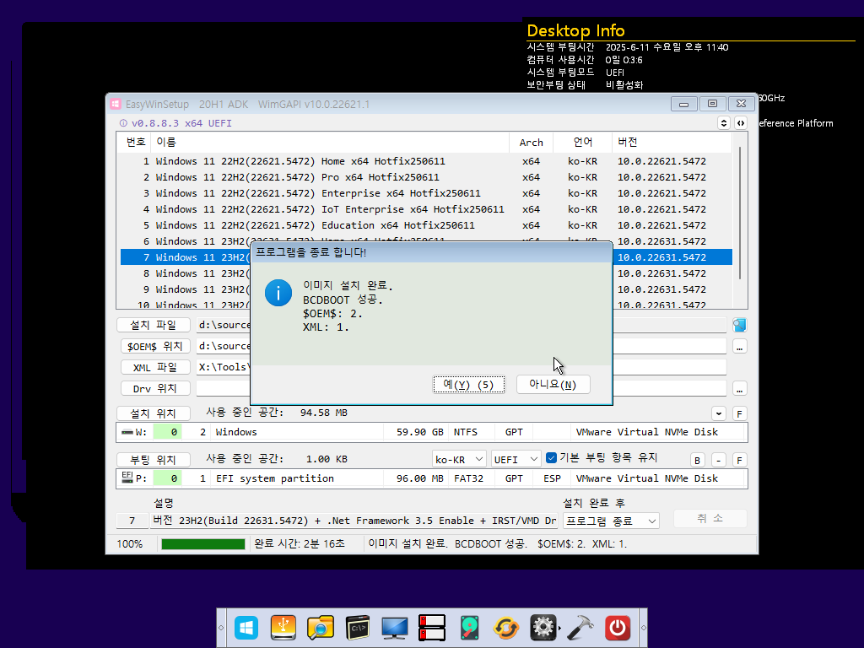Click the '-' button on boot location row
The width and height of the screenshot is (864, 648).
pos(719,460)
